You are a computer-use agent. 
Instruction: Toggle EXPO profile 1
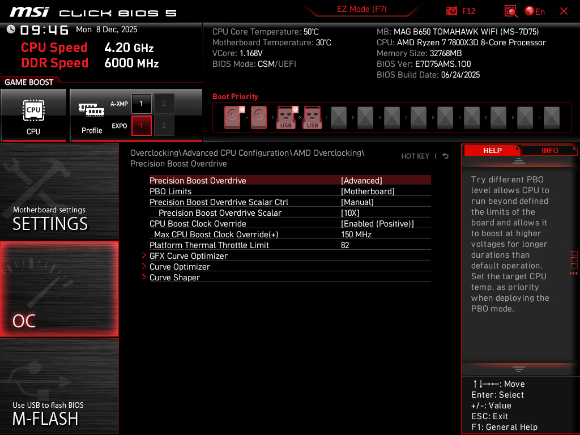click(141, 126)
